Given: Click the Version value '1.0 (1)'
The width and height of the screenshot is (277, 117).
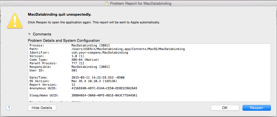Looking at the screenshot, I should point(78,56).
